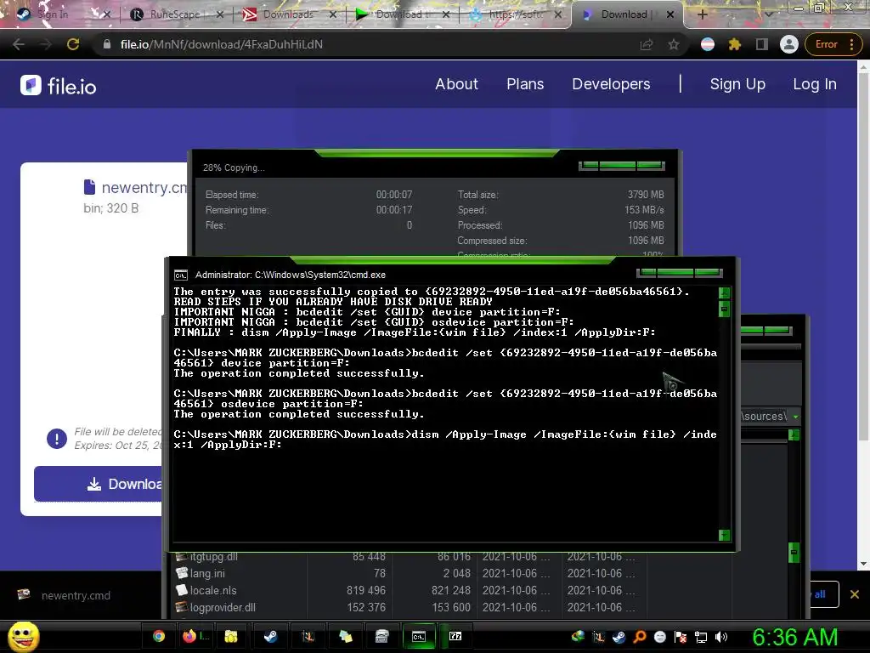Click the network tray icon
Image resolution: width=870 pixels, height=653 pixels.
[701, 637]
